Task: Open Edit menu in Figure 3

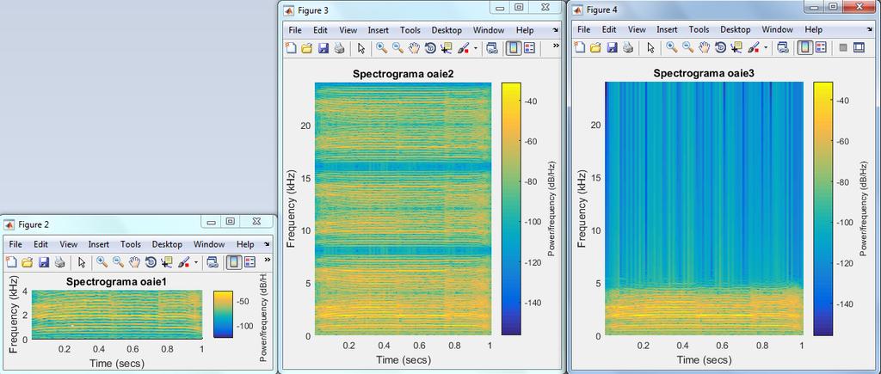Action: pyautogui.click(x=320, y=30)
